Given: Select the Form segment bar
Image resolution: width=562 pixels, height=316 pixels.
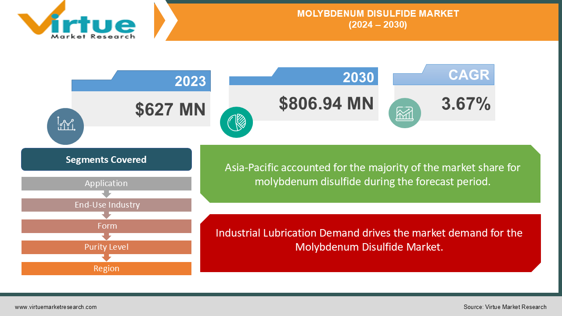Looking at the screenshot, I should (106, 226).
